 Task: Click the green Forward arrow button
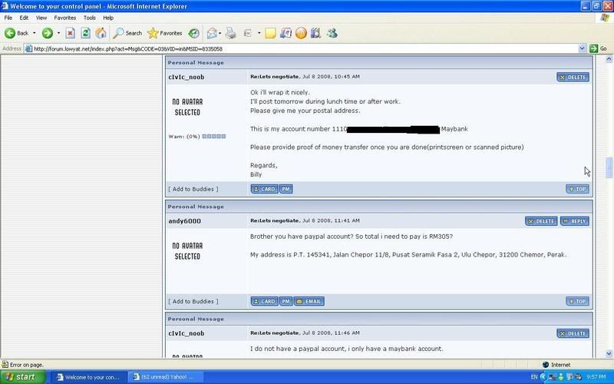point(48,33)
